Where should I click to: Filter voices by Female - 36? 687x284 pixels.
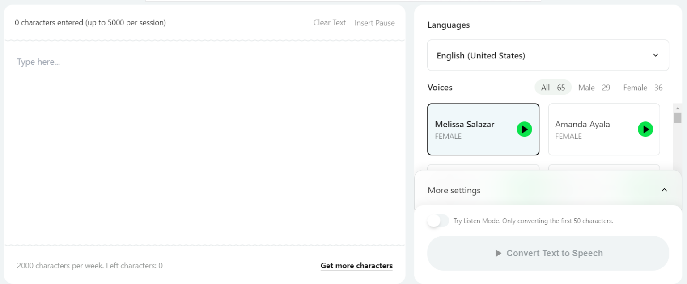coord(643,88)
